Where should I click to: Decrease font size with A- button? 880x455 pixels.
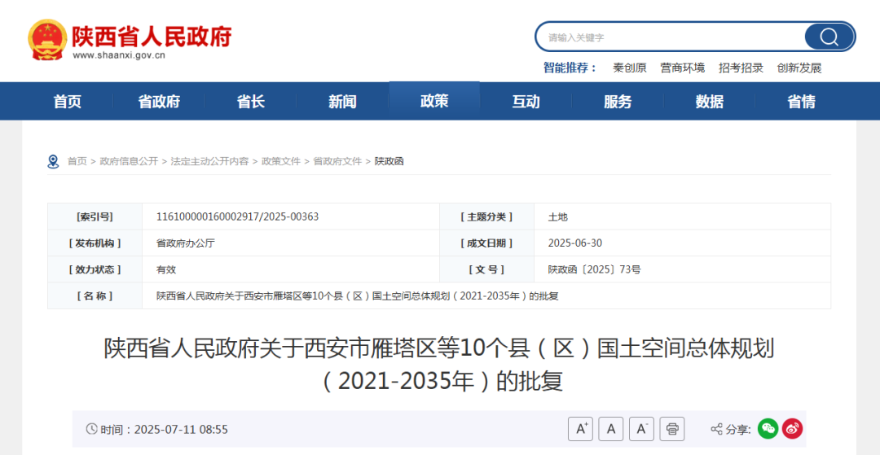(641, 429)
